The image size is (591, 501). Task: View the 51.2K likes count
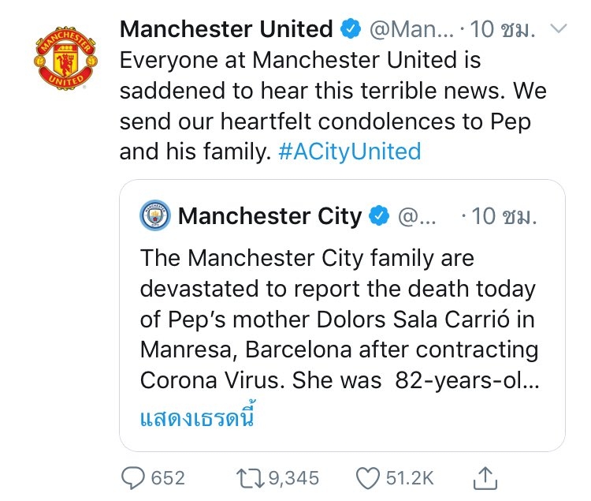coord(410,477)
